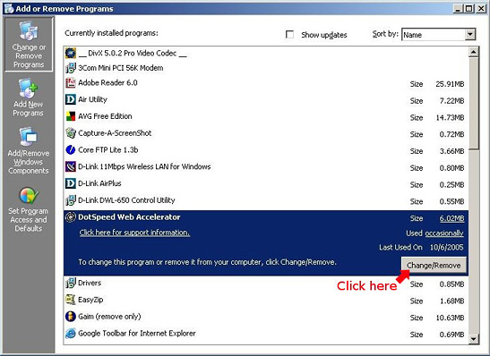
Task: Click the scrollbar up arrow
Action: coord(474,52)
